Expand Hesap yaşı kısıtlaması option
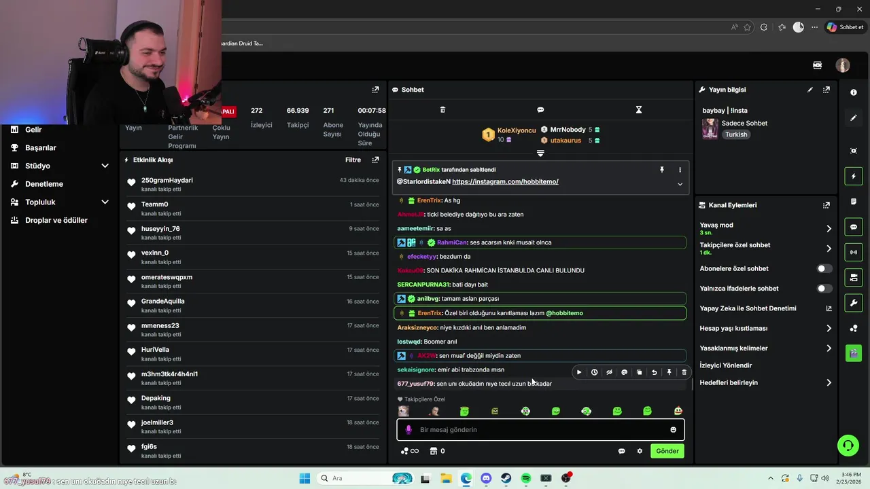Viewport: 870px width, 489px height. (x=829, y=329)
